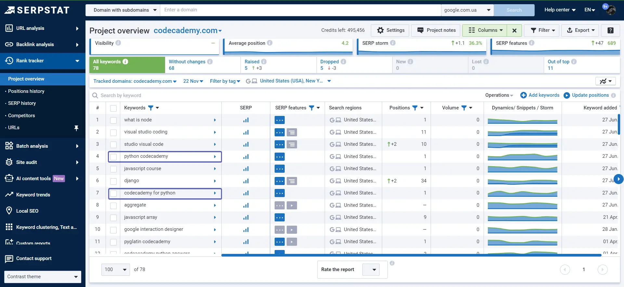
Task: Click SERP features dots for what is node
Action: click(279, 120)
